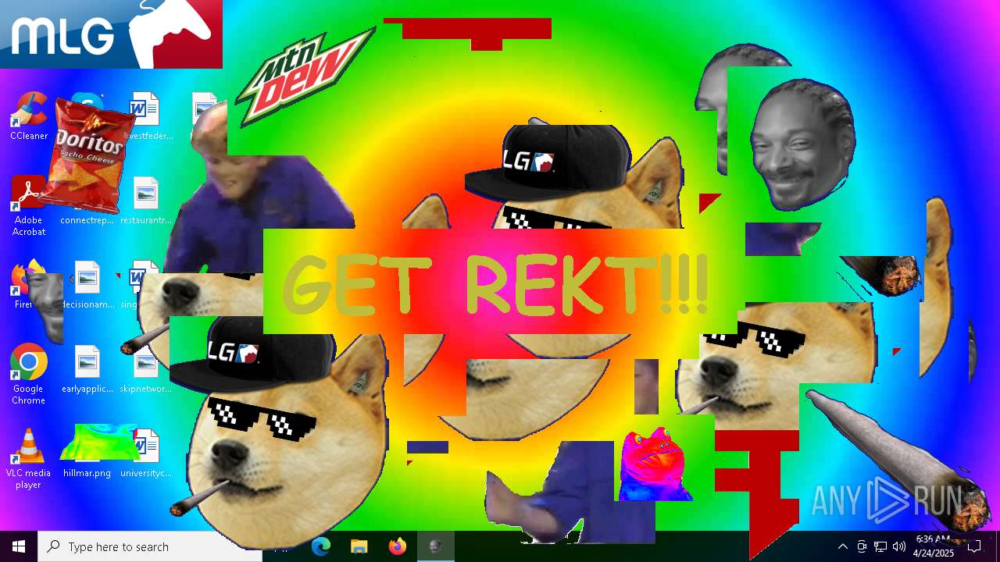The height and width of the screenshot is (562, 1000).
Task: Select the earlyapplic... image file
Action: (x=87, y=368)
